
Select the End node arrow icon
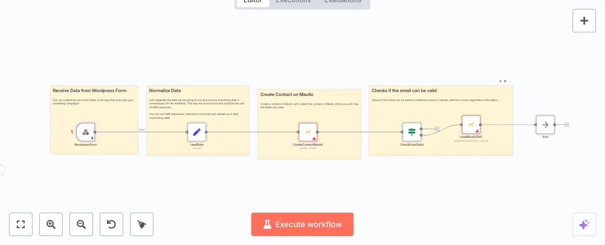pyautogui.click(x=545, y=124)
